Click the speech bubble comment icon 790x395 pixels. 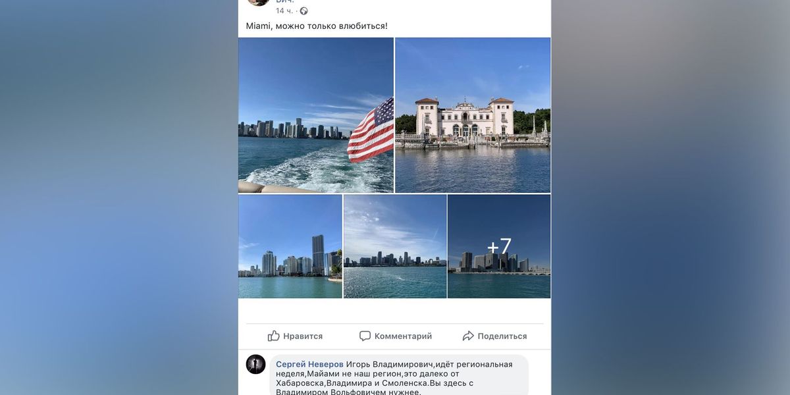365,336
